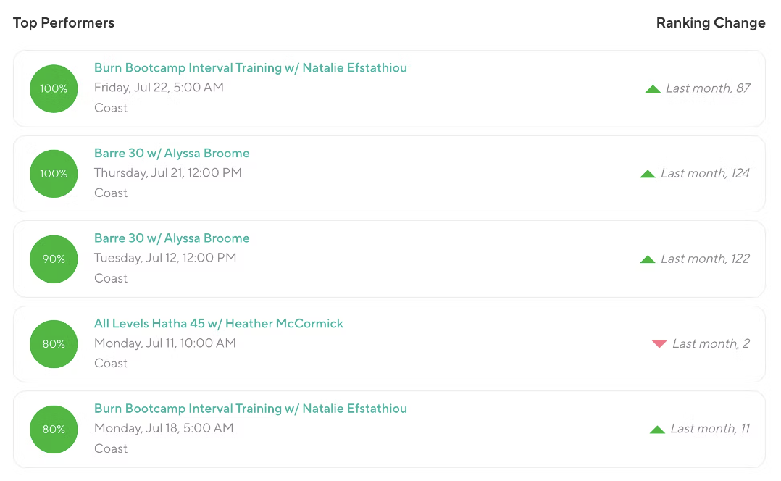Click the Last month, 2 ranking text

(711, 344)
